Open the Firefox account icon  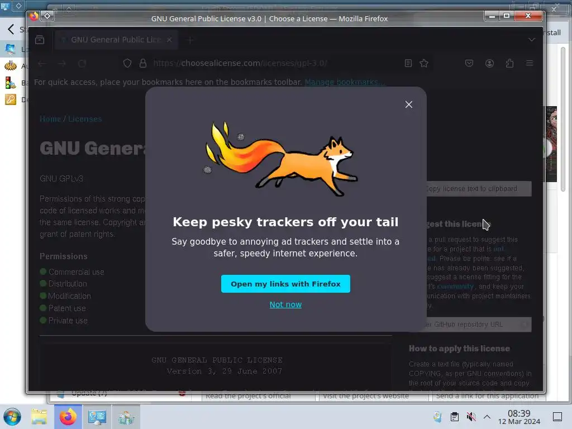coord(489,64)
